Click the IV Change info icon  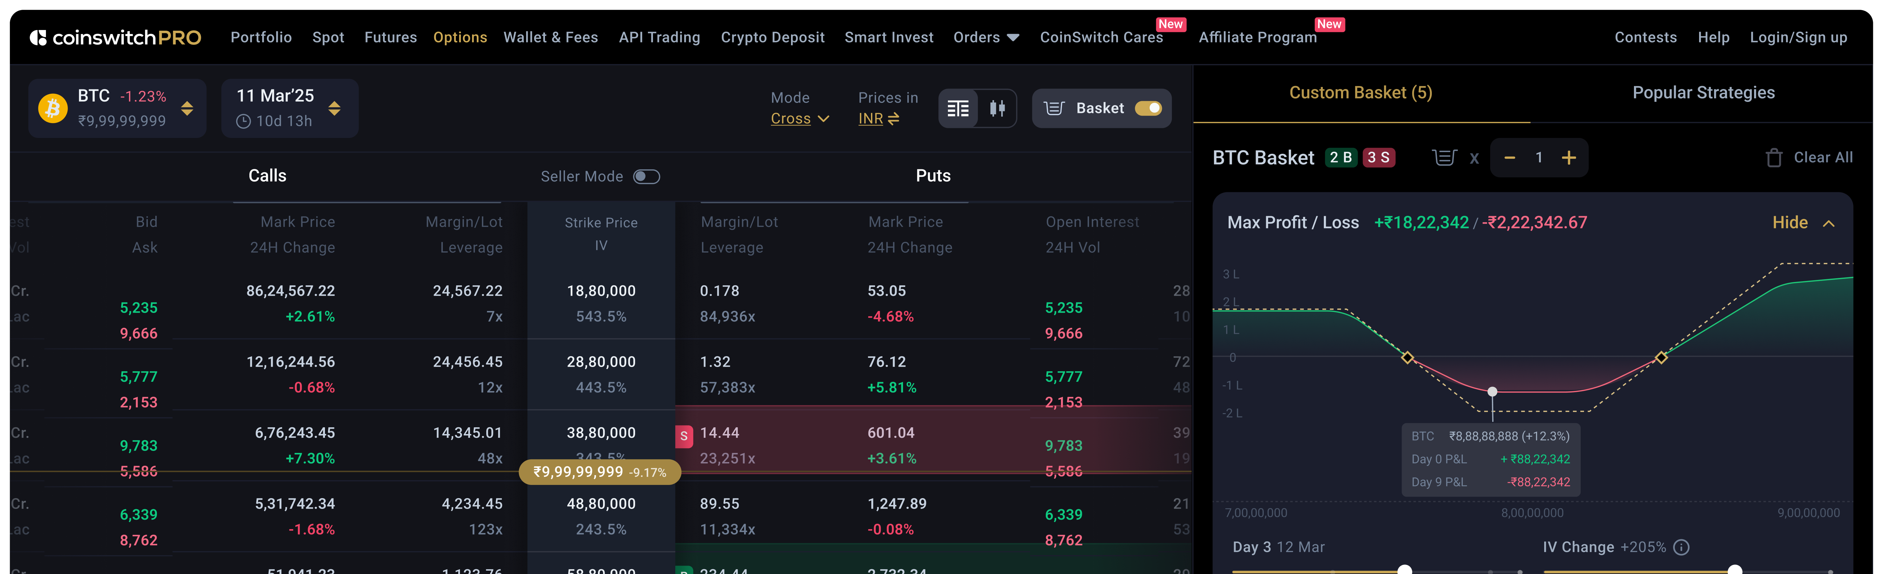tap(1682, 547)
